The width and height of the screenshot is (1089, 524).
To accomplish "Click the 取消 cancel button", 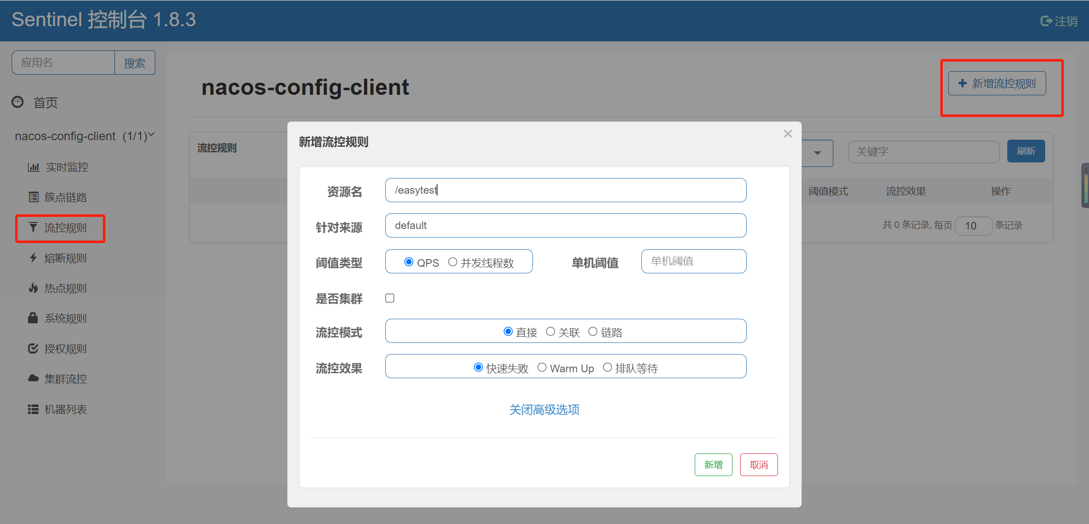I will pyautogui.click(x=759, y=464).
